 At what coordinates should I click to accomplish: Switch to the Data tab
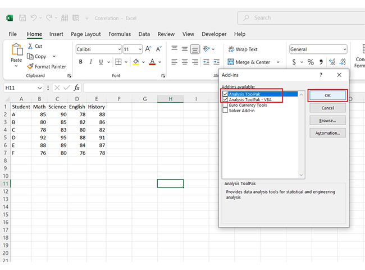pos(144,34)
